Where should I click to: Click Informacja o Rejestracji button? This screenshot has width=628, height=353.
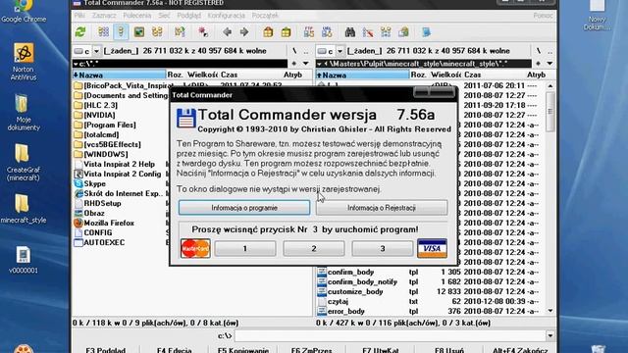pyautogui.click(x=382, y=208)
